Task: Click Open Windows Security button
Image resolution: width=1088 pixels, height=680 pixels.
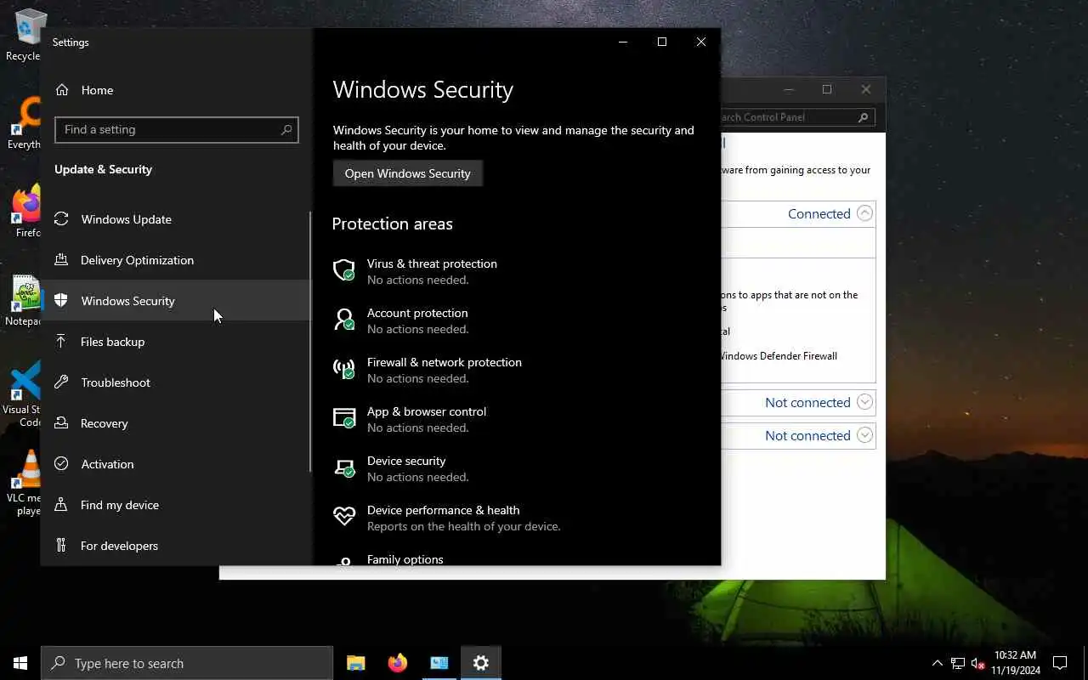Action: 407,173
